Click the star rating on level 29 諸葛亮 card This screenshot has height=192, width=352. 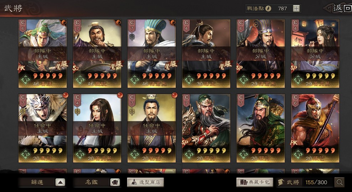[266, 76]
